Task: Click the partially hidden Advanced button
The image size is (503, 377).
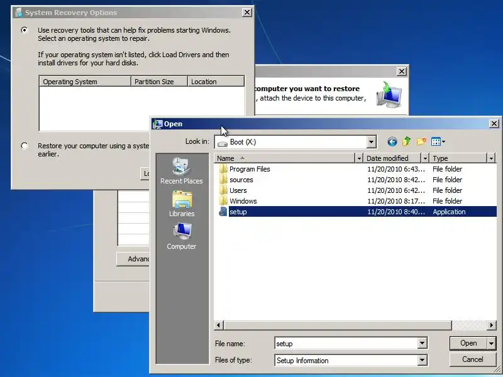Action: coord(133,259)
